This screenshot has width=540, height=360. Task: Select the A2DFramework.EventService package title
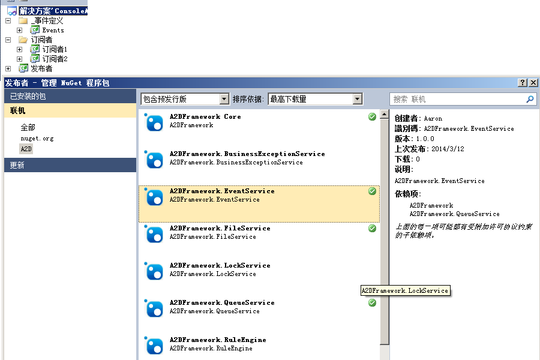[222, 191]
